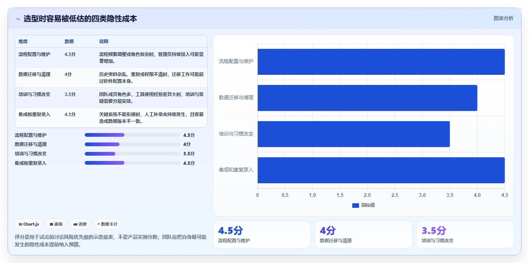Click the 4分 value beside the progress bar
This screenshot has width=529, height=263.
(187, 144)
